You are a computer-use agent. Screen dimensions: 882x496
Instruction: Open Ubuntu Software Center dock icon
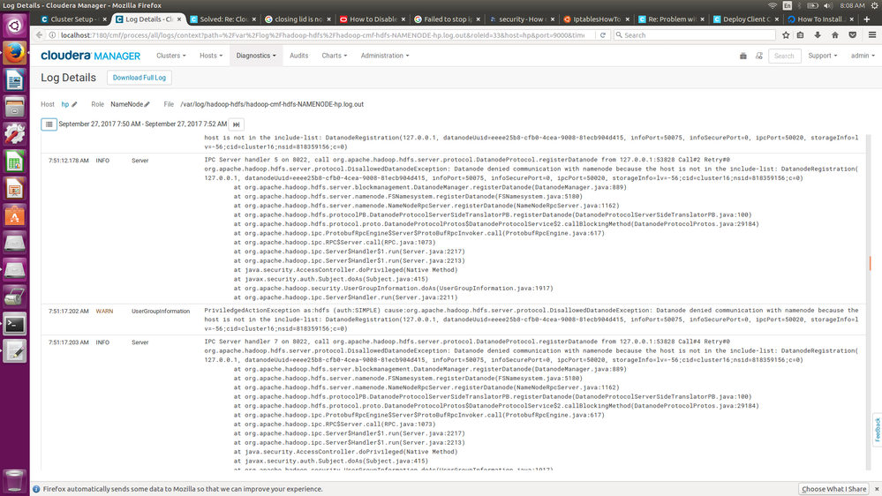15,216
